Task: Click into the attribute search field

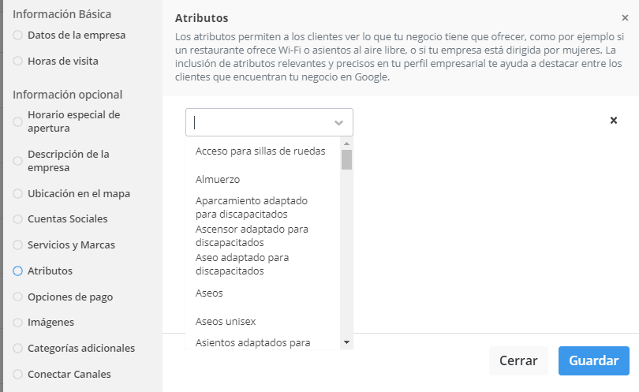Action: (x=260, y=123)
